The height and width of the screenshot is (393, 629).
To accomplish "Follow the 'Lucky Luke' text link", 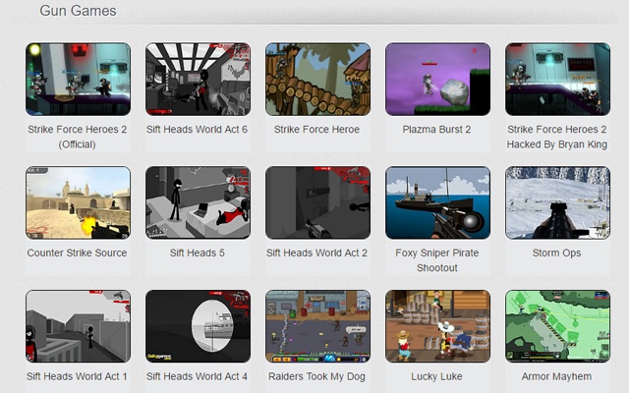I will (x=436, y=376).
